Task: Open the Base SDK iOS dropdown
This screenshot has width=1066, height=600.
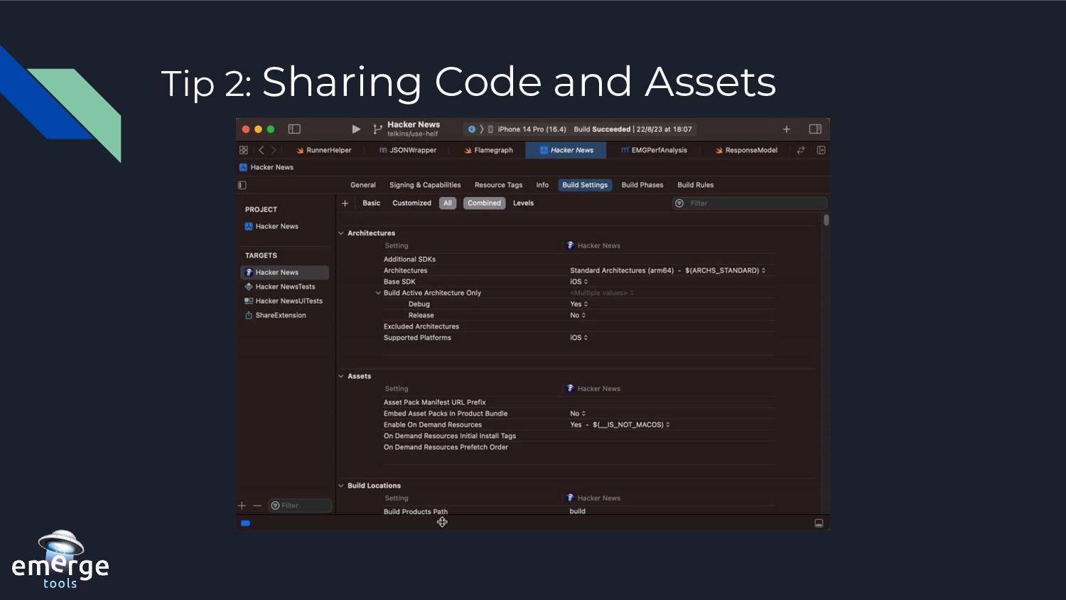Action: (x=578, y=282)
